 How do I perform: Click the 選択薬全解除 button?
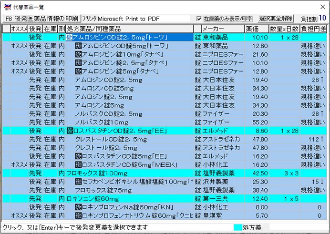point(276,19)
